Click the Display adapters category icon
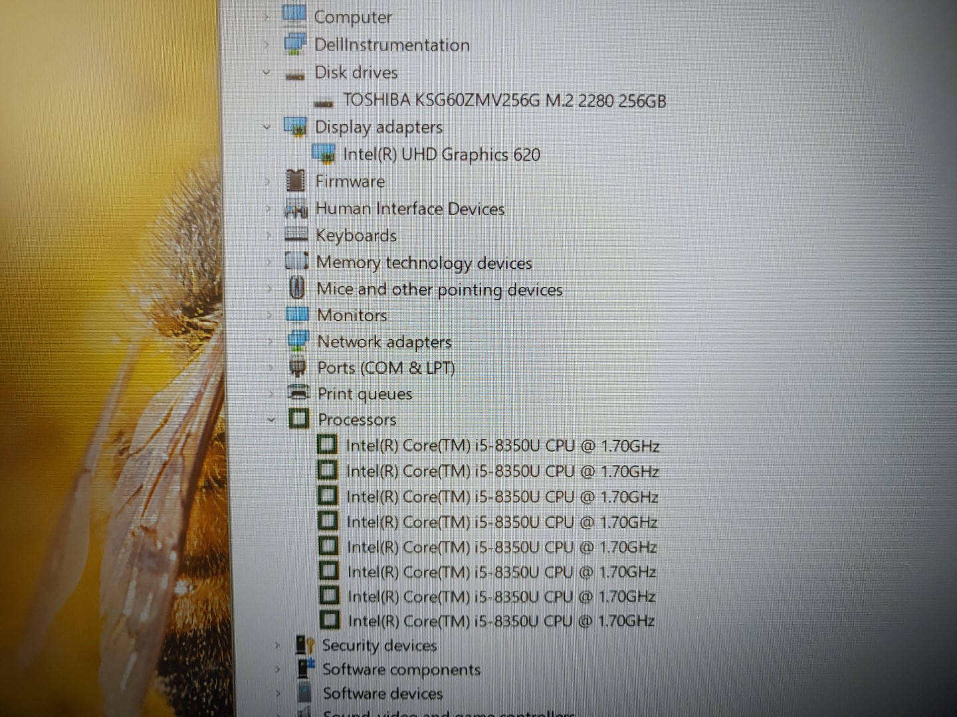This screenshot has height=717, width=957. click(295, 126)
